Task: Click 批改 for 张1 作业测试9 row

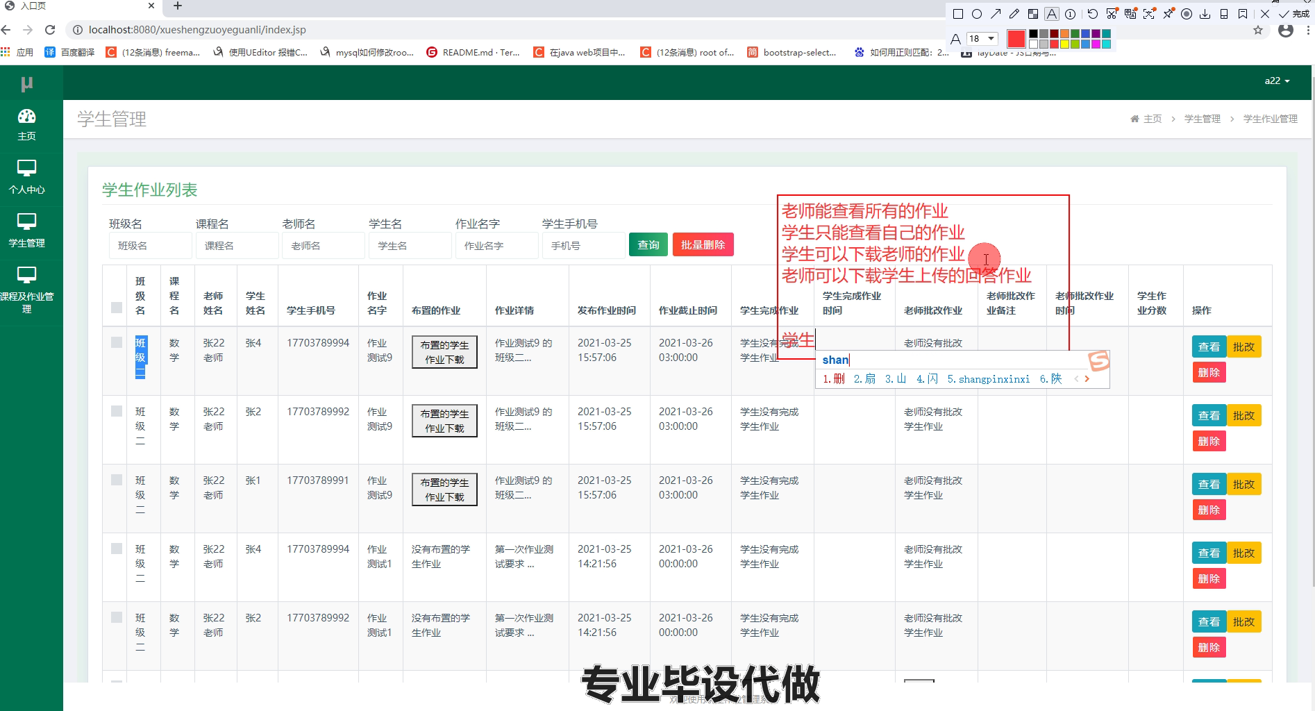Action: [1243, 484]
